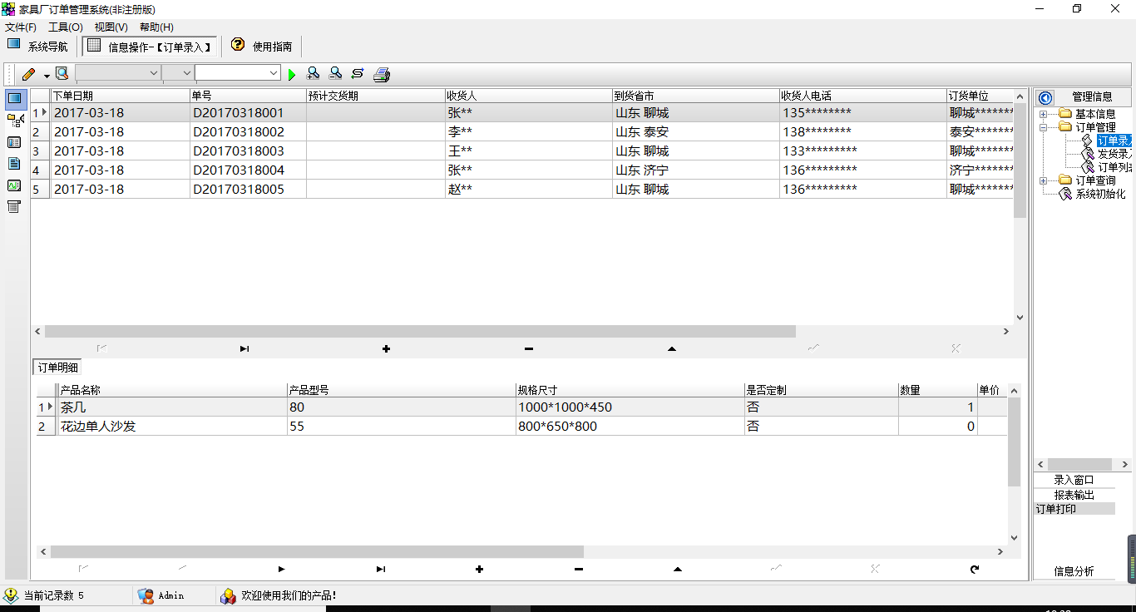Open the 使用指南 help tab
Image resolution: width=1136 pixels, height=612 pixels.
click(x=263, y=47)
